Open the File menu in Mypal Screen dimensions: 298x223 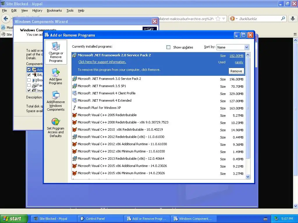[4, 10]
